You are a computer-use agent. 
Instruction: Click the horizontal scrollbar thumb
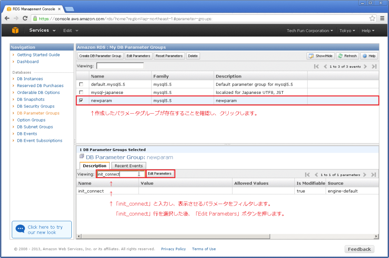[x=176, y=236]
